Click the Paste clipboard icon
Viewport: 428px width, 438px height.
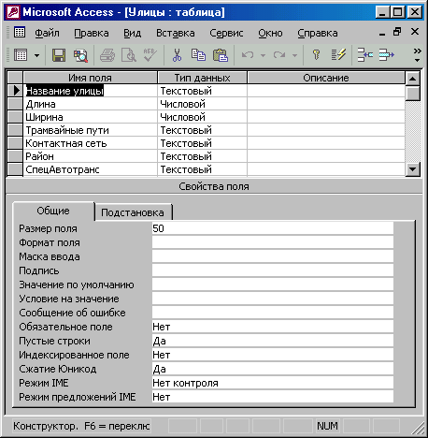click(221, 55)
